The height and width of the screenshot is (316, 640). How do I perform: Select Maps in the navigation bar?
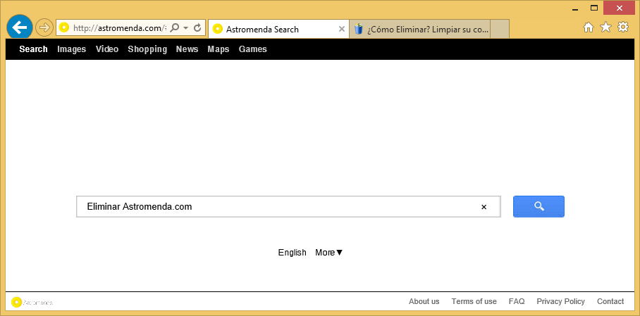(219, 49)
